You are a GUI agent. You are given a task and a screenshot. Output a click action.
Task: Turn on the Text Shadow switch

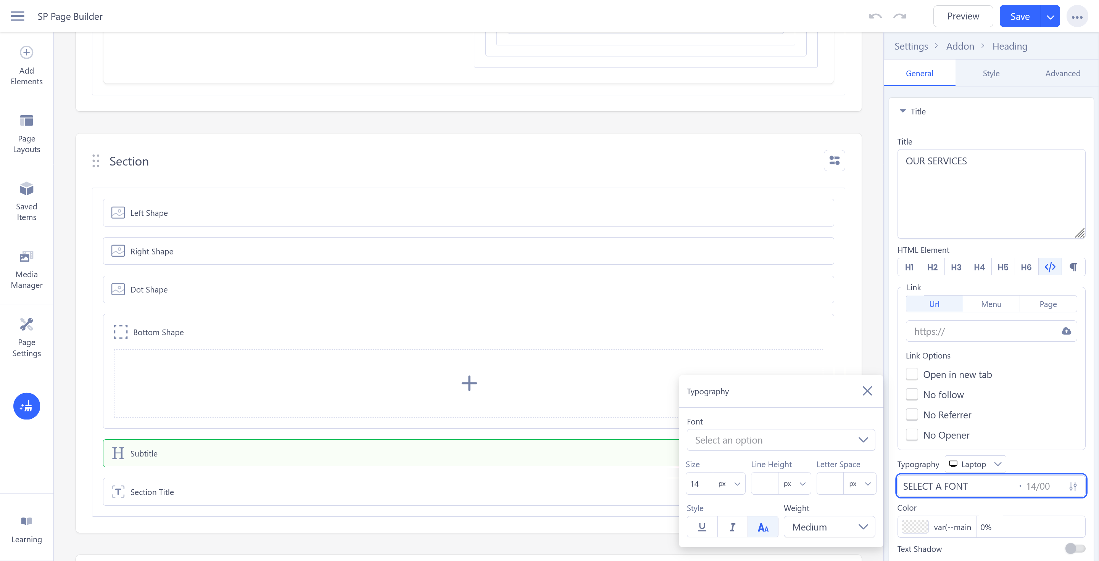pos(1075,549)
